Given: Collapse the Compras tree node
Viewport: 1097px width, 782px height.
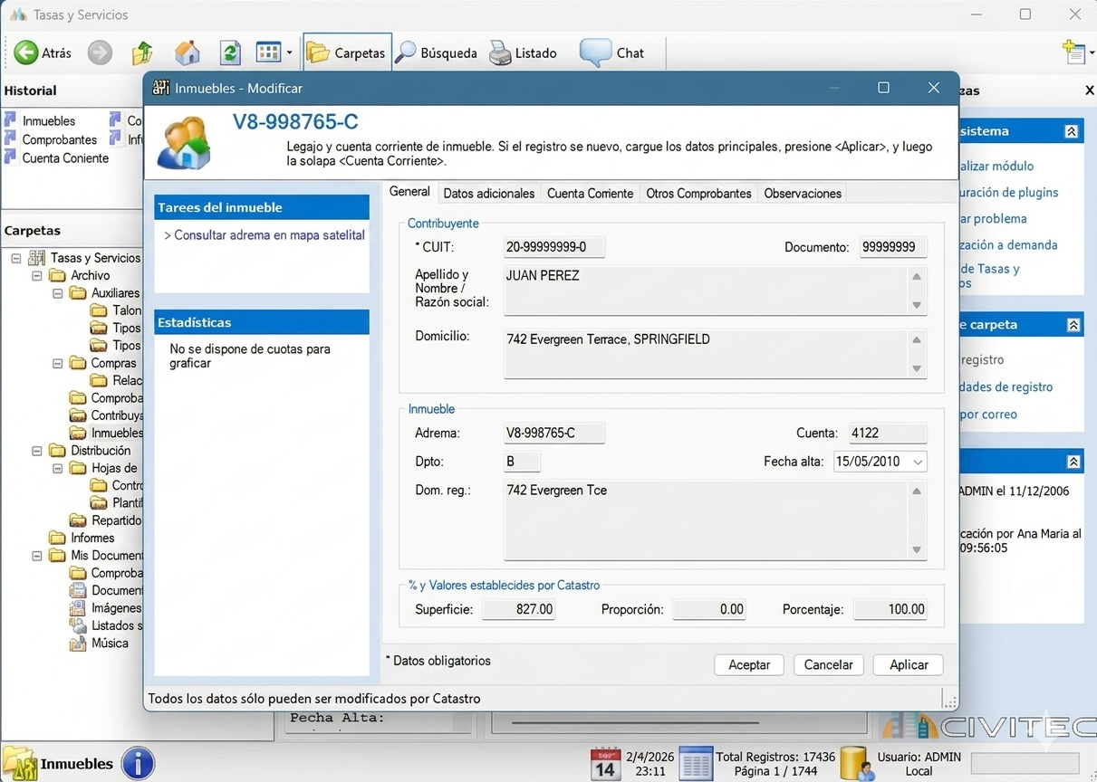Looking at the screenshot, I should click(58, 363).
